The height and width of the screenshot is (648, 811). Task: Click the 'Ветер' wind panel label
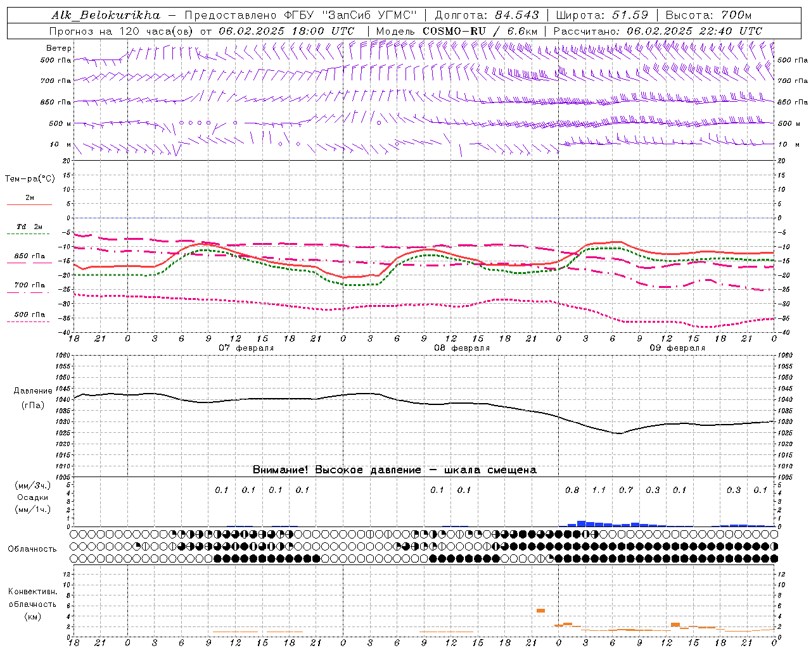59,48
